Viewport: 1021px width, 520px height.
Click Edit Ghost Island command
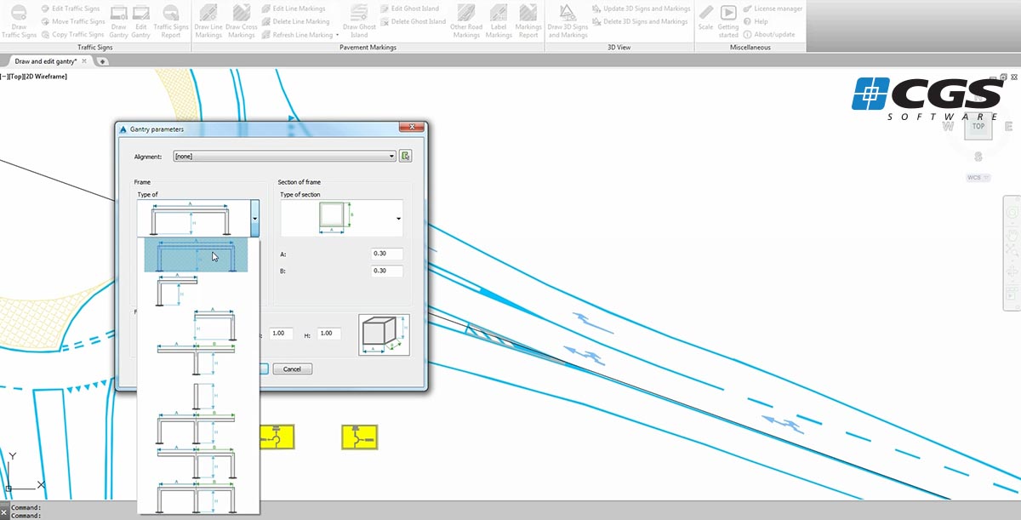coord(409,9)
